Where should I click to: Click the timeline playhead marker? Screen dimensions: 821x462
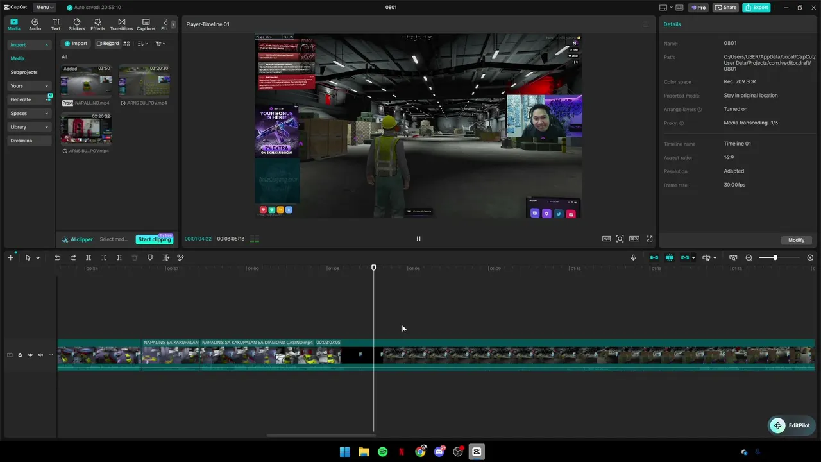point(374,268)
